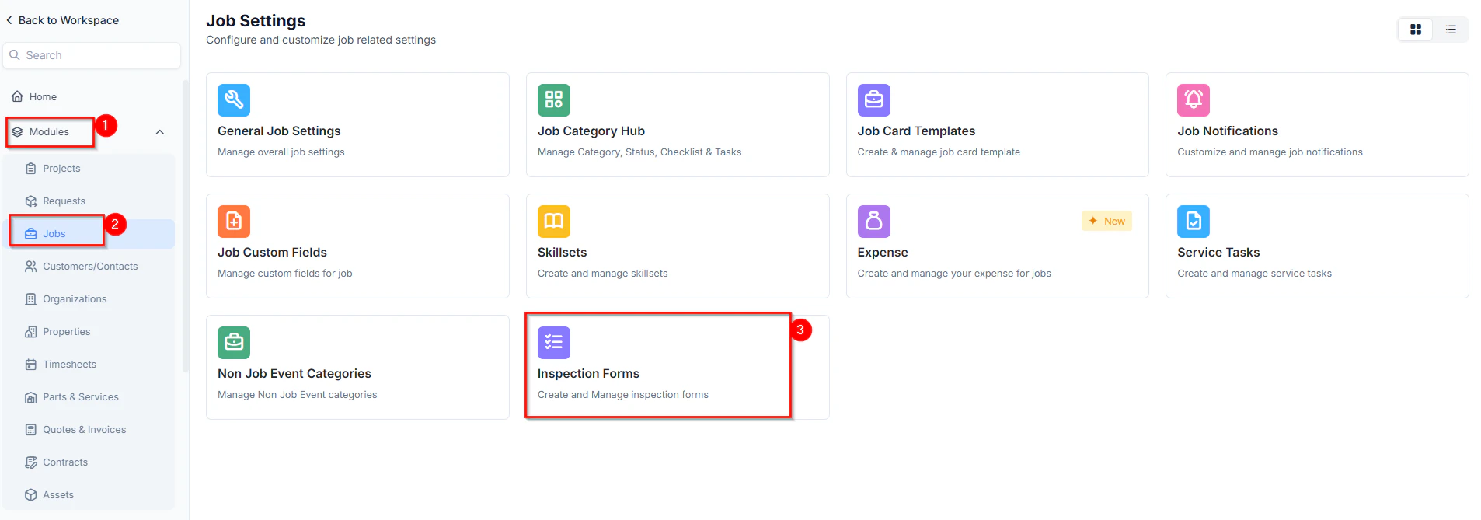The width and height of the screenshot is (1481, 520).
Task: Open General Job Settings title
Action: (x=279, y=131)
